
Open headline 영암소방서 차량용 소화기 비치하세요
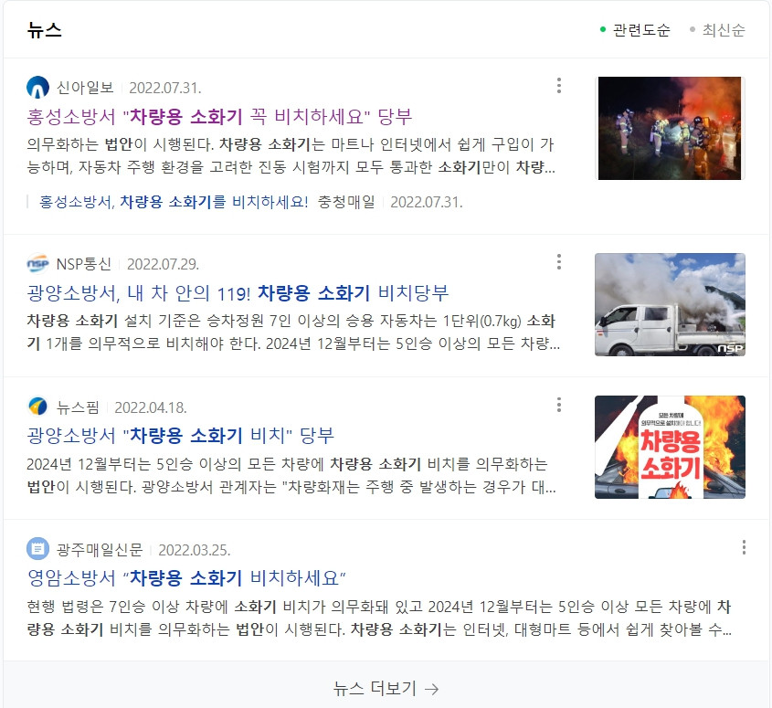186,577
